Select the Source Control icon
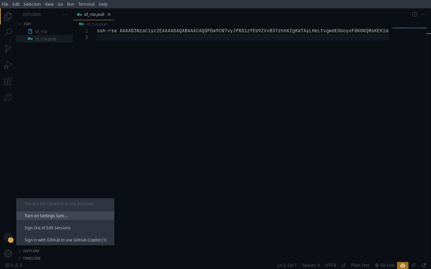 point(8,48)
